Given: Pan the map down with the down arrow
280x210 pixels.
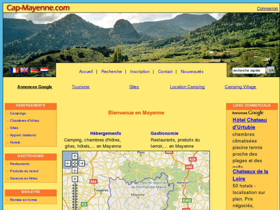Looking at the screenshot, I should [x=75, y=170].
